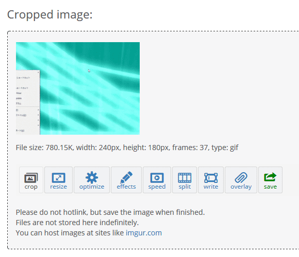The image size is (299, 257).
Task: Select the speed tool icon
Action: 157,178
